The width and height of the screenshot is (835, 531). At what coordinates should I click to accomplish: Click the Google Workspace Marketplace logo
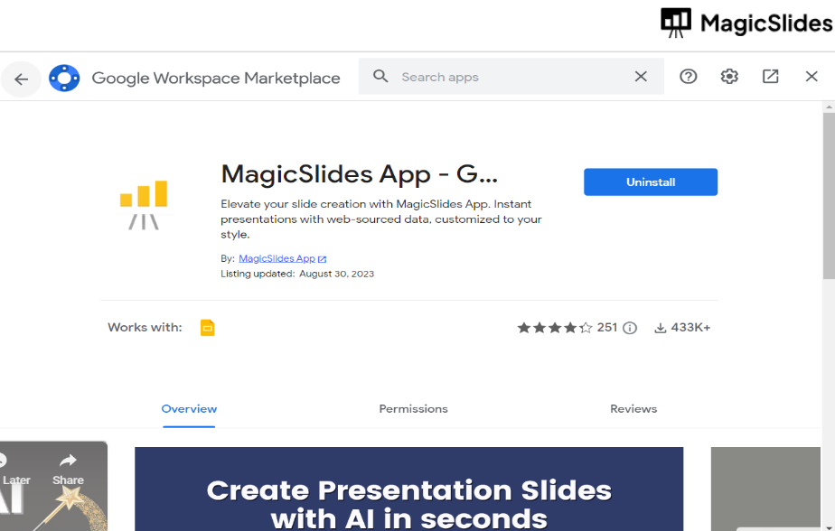[64, 79]
